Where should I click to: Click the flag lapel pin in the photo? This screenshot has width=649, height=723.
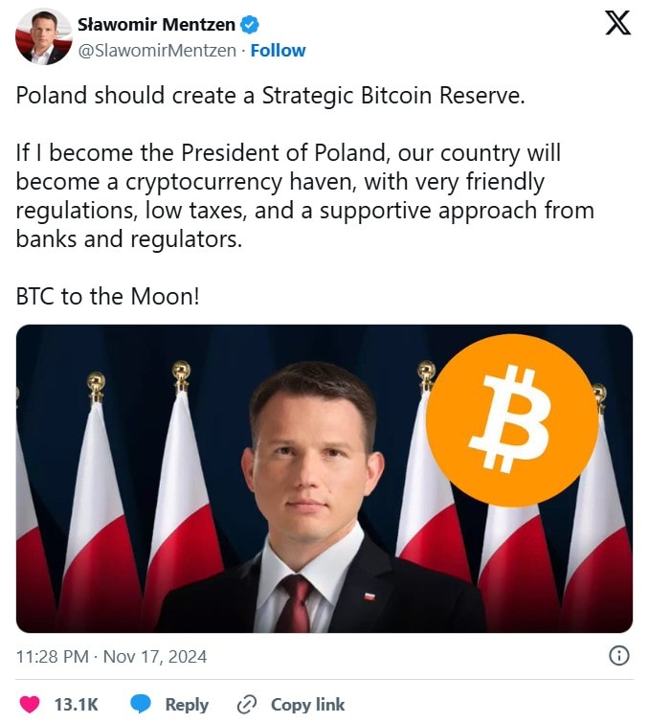coord(368,593)
